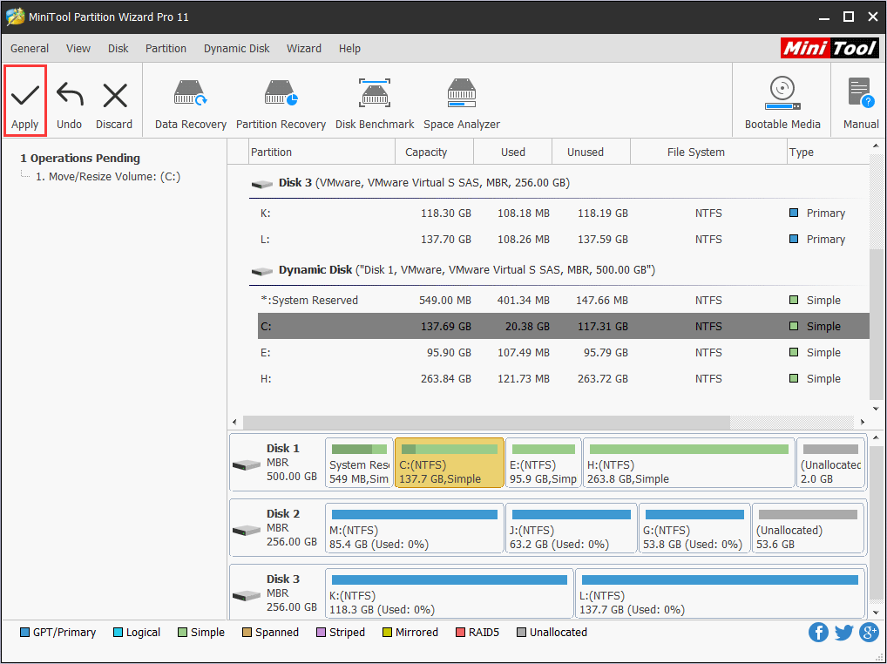Open the View menu
This screenshot has height=664, width=887.
coord(78,49)
